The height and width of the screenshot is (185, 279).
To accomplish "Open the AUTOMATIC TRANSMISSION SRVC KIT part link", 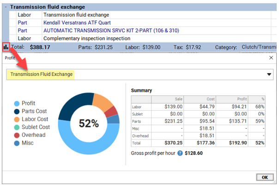I will 111,31.
